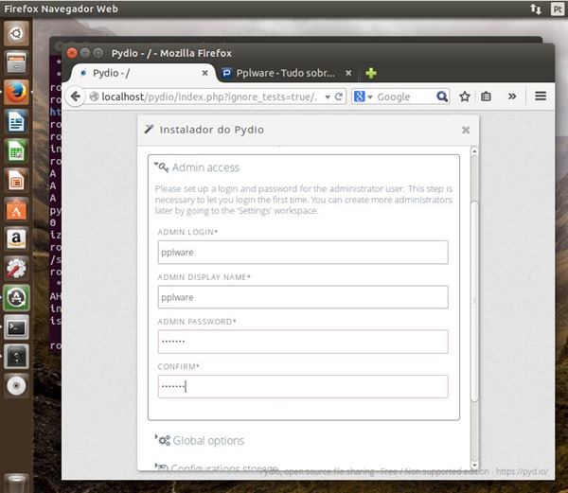Screen dimensions: 568x493
Task: Click the installer scrollbar up arrow
Action: [x=474, y=151]
